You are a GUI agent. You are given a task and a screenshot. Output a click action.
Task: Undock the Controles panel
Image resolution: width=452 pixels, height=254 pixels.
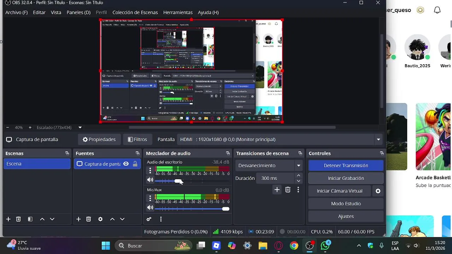(382, 153)
